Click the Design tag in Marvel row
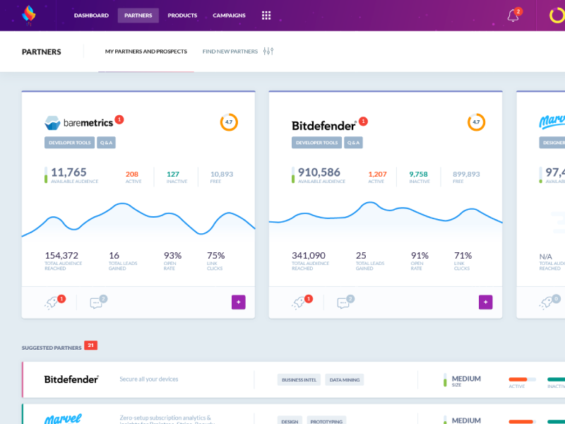The width and height of the screenshot is (565, 424). (x=290, y=420)
